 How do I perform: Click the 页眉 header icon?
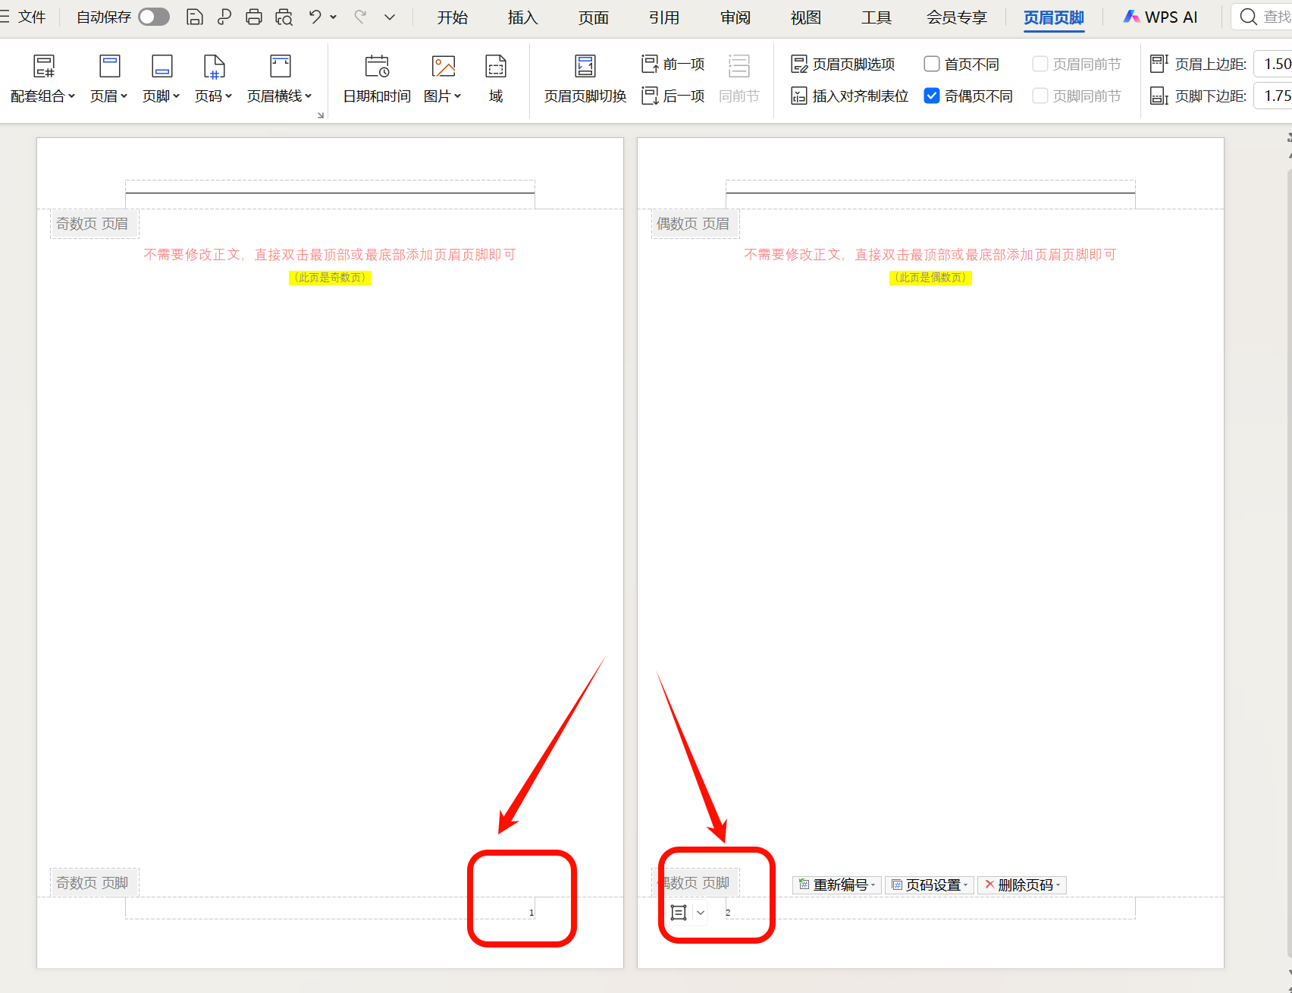point(110,66)
